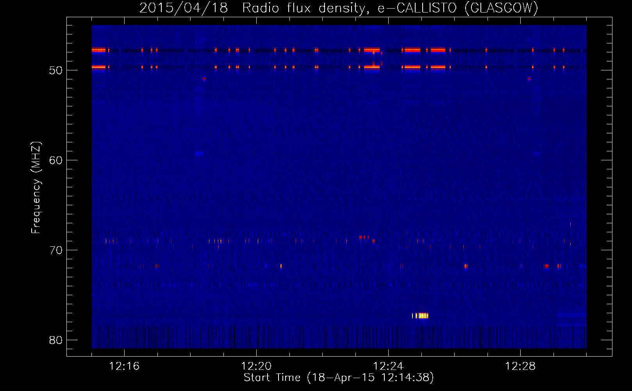Screen dimensions: 632x391
Task: Click the 70 frequency tick label
Action: (x=56, y=251)
